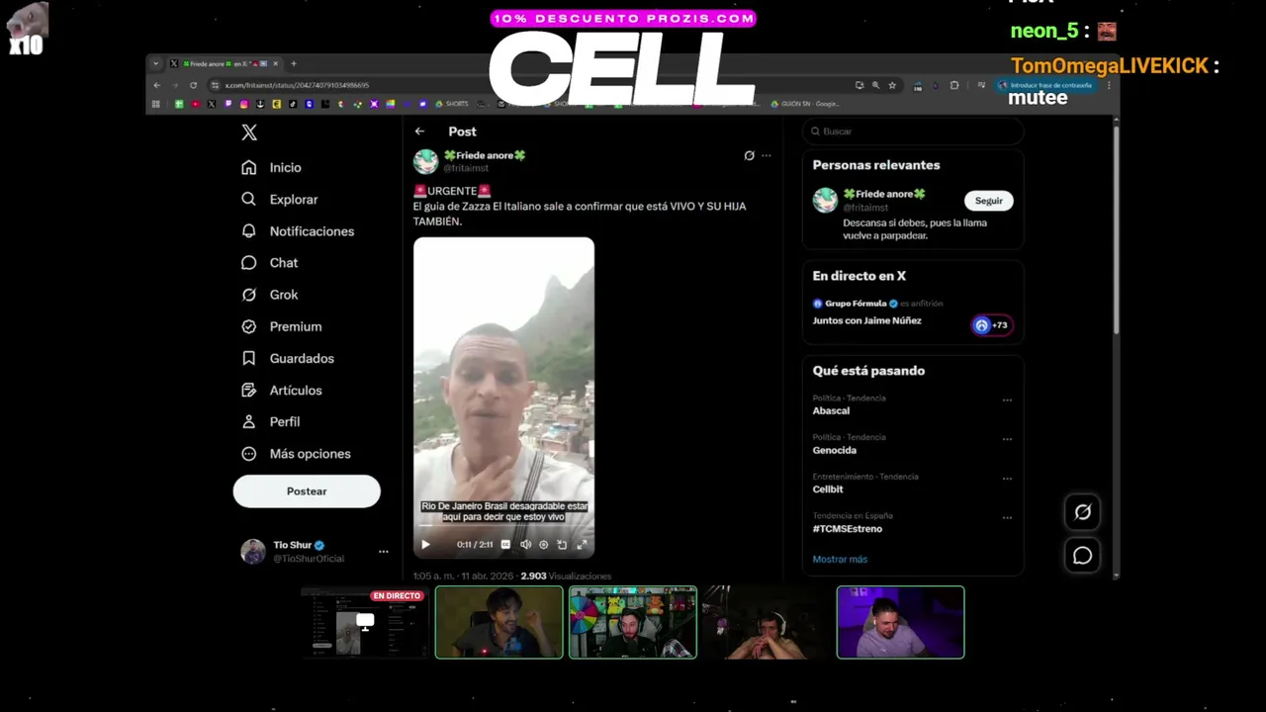Open options for Genocida trend
The image size is (1266, 712).
pyautogui.click(x=1007, y=439)
